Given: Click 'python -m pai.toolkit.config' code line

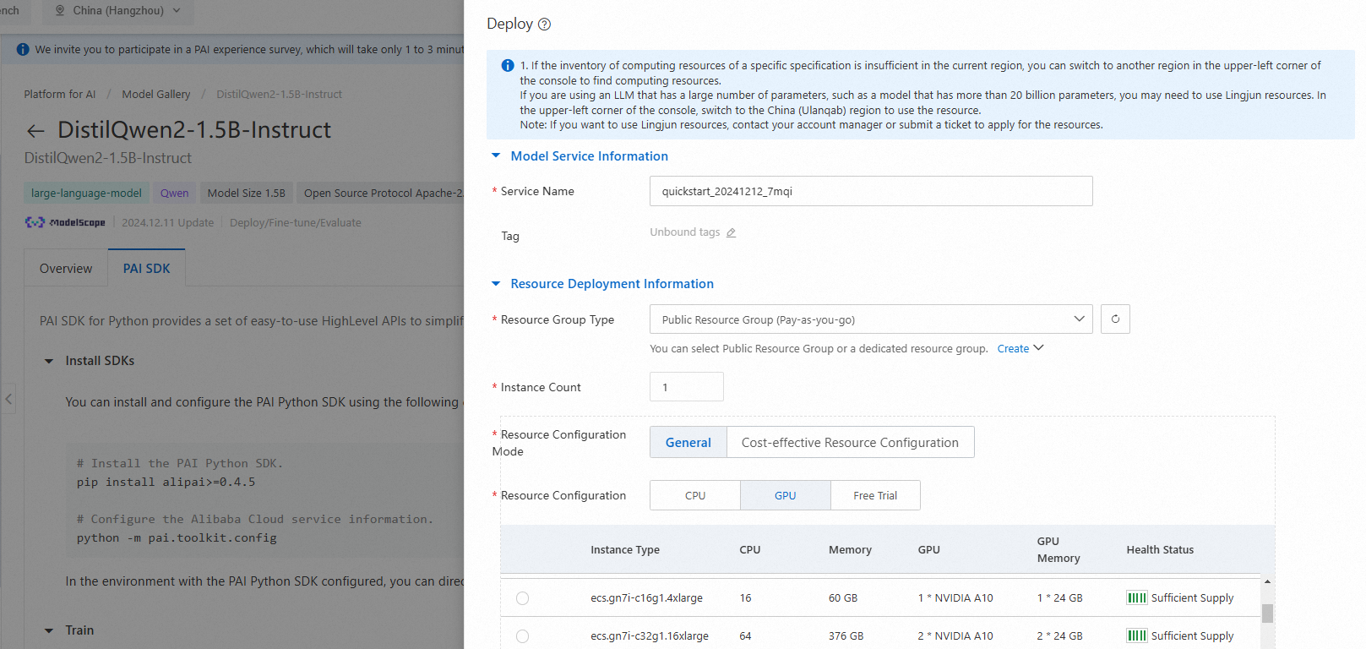Looking at the screenshot, I should [x=177, y=538].
